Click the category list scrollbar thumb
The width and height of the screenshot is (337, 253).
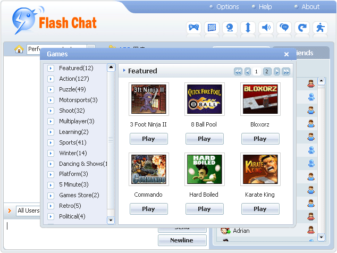(111, 140)
